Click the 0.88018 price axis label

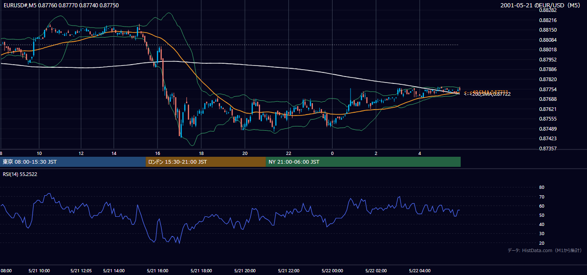tap(548, 49)
